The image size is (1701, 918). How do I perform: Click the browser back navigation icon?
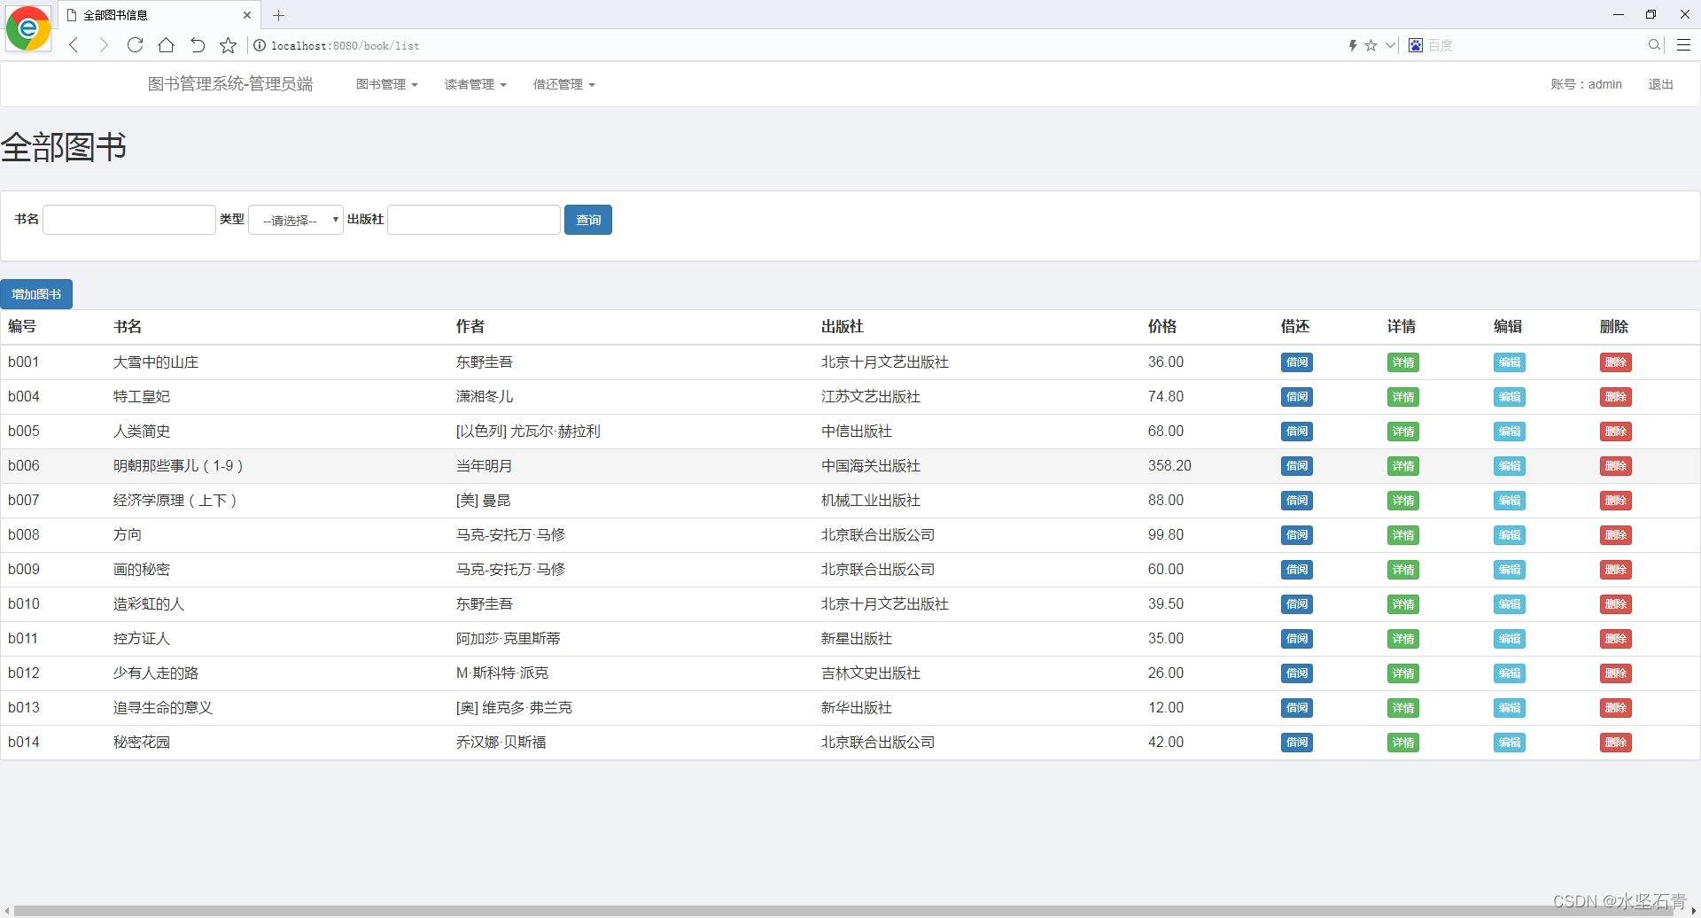74,45
